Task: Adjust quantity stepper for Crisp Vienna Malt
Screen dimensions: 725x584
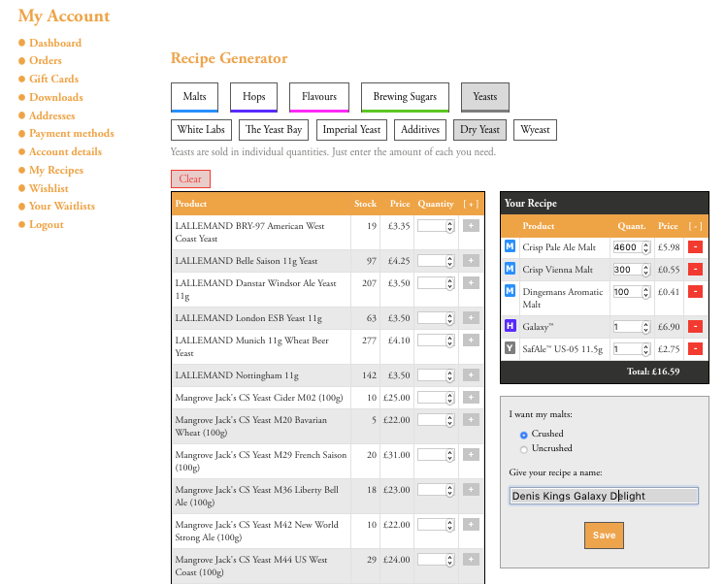Action: click(x=646, y=270)
